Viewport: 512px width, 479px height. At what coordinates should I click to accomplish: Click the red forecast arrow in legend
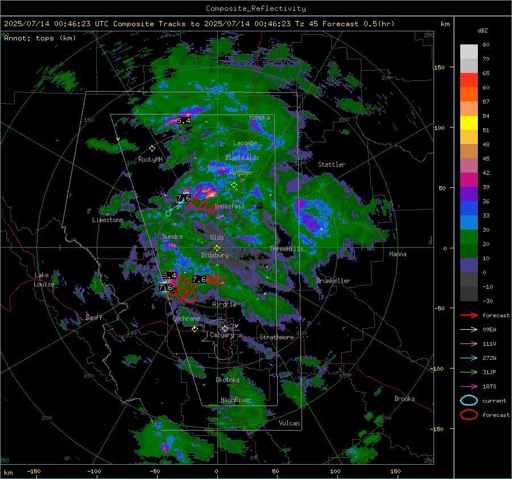point(469,315)
